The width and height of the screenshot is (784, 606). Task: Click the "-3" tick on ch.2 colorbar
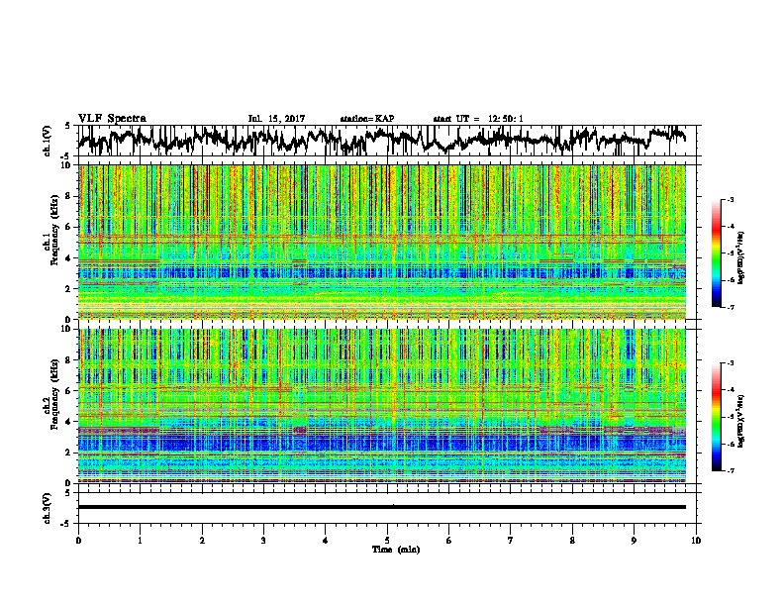730,363
